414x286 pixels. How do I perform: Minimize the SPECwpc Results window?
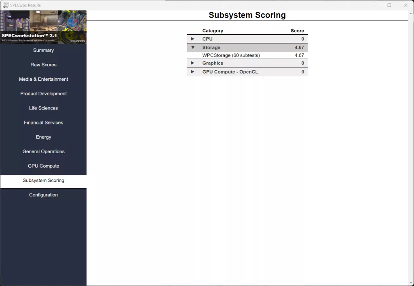click(x=373, y=5)
